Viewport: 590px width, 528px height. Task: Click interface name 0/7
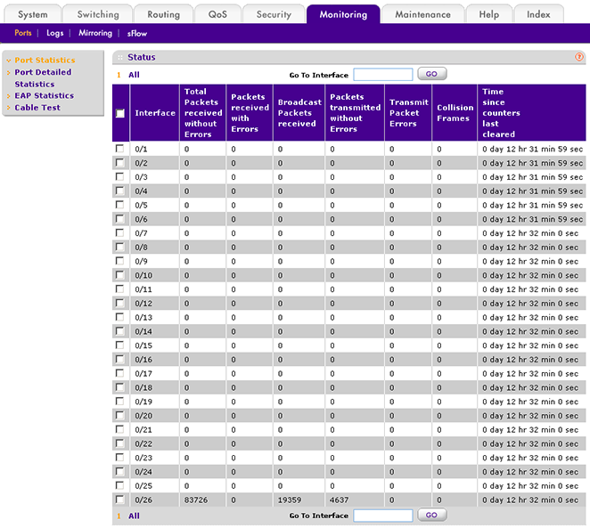tap(141, 233)
